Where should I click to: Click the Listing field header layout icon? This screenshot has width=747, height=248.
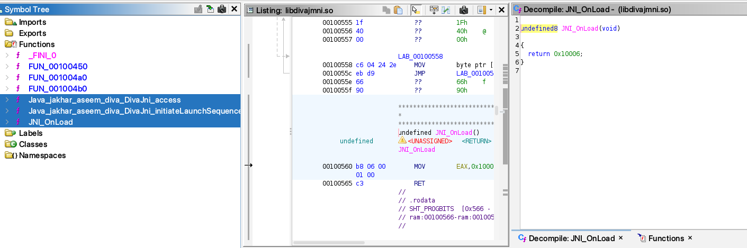pos(481,10)
